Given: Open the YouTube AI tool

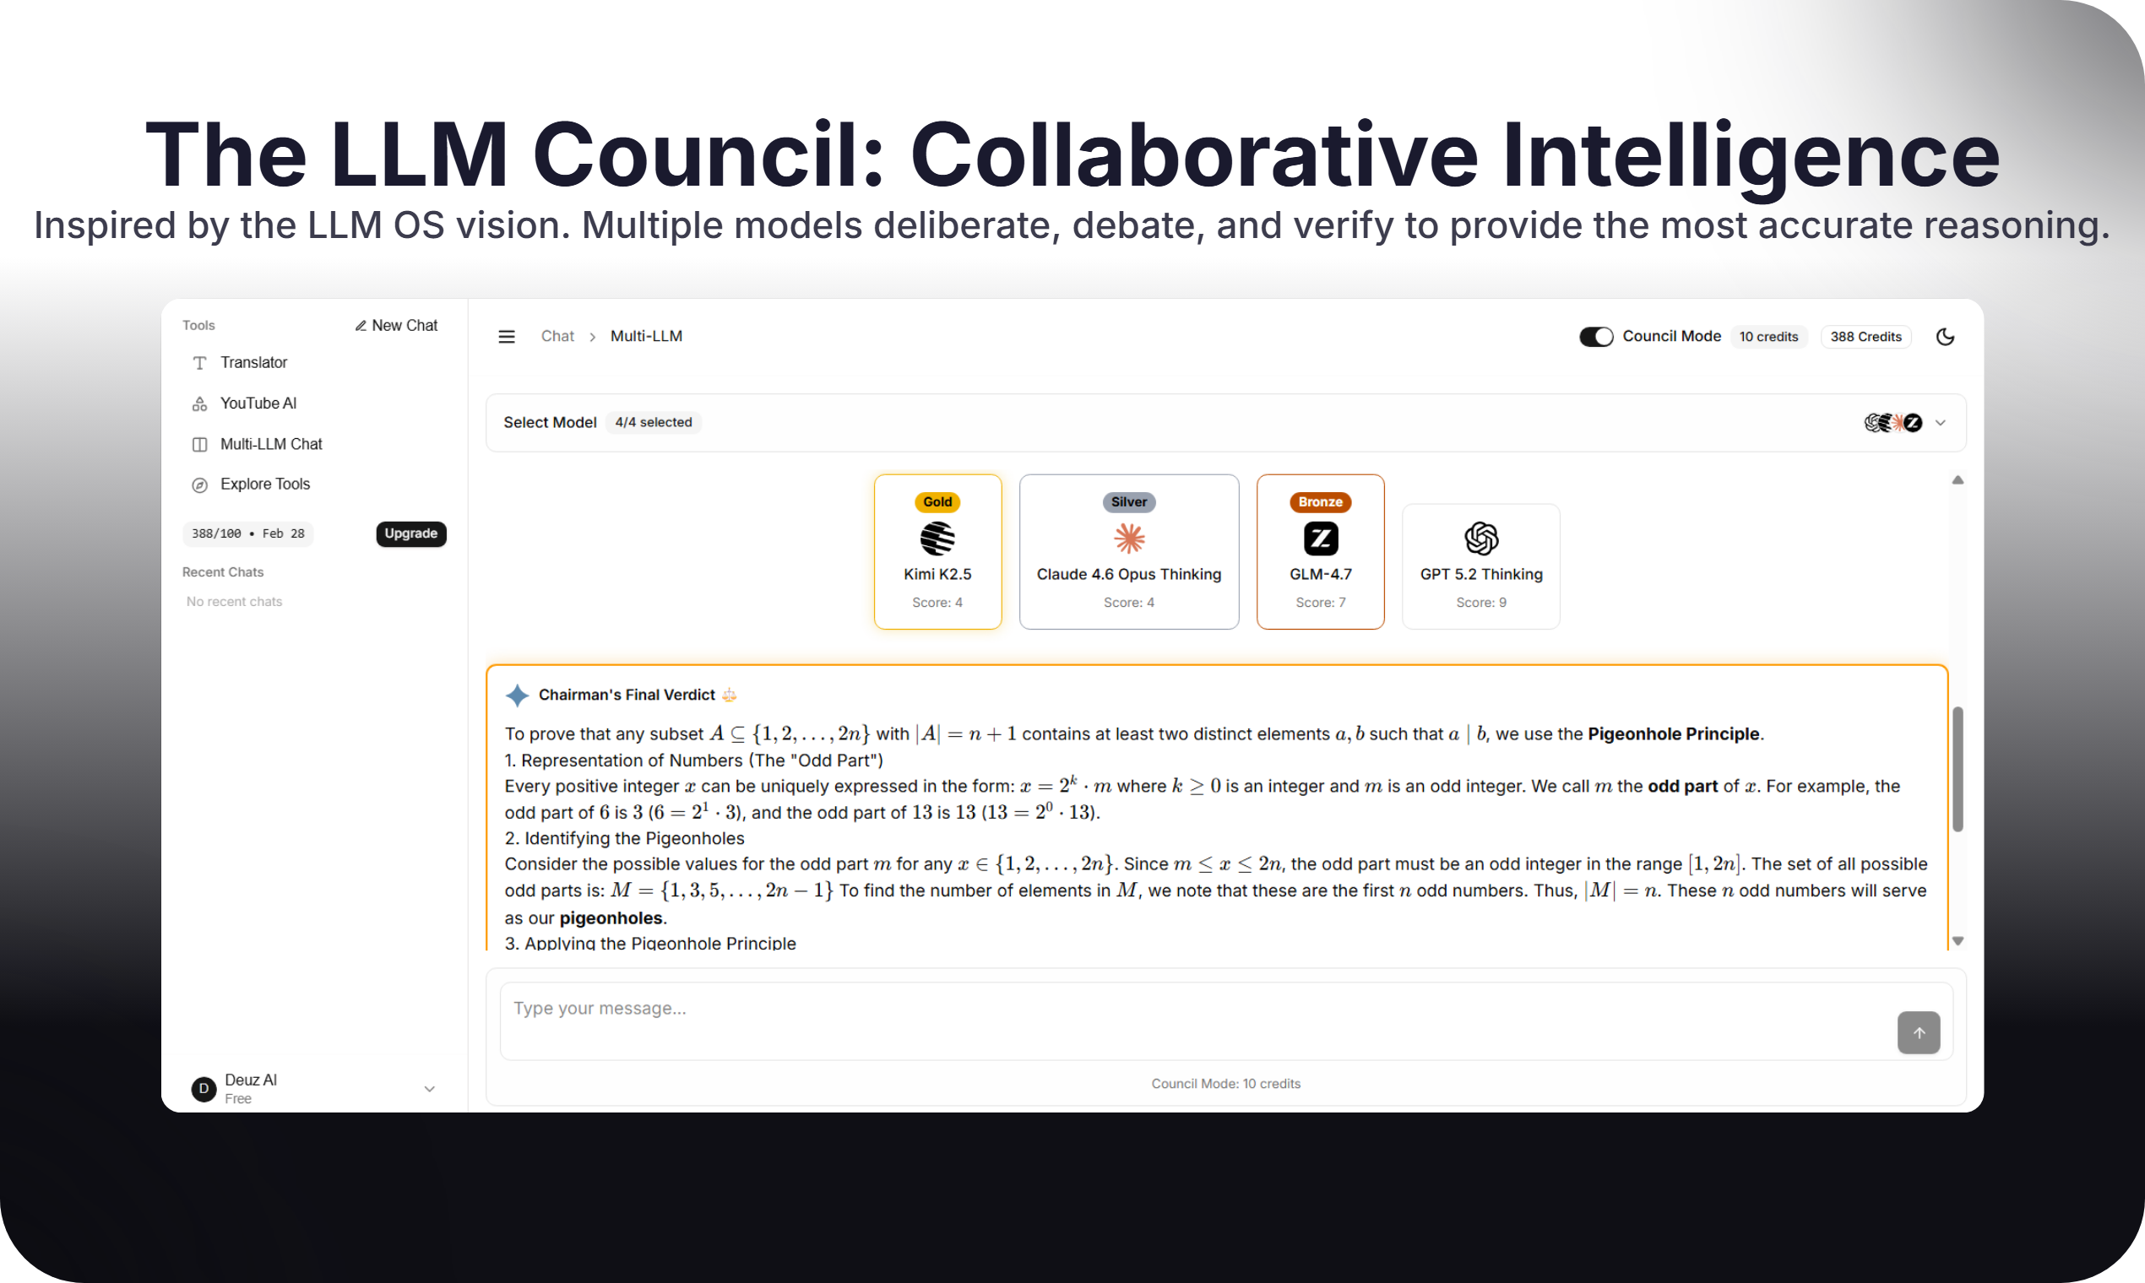Looking at the screenshot, I should pos(258,403).
